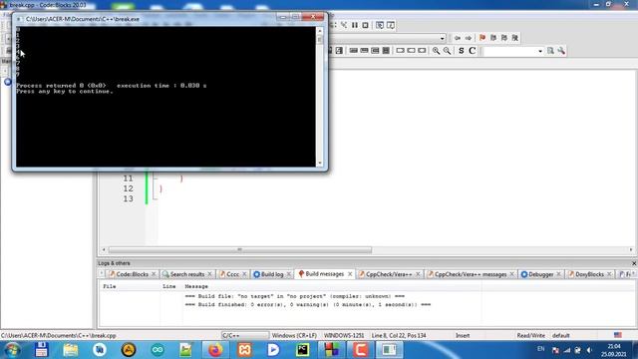Viewport: 638px width, 359px height.
Task: Switch to the CppCheck/Vera++ tab
Action: [389, 274]
